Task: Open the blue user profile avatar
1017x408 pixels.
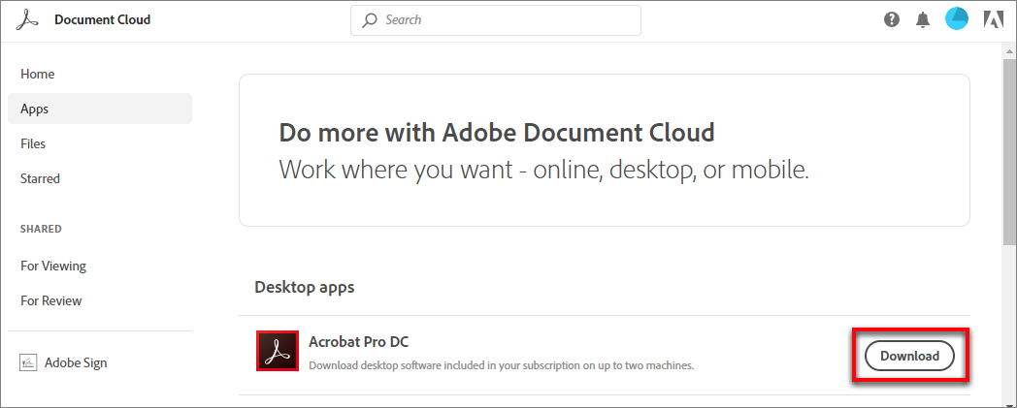Action: [x=957, y=19]
